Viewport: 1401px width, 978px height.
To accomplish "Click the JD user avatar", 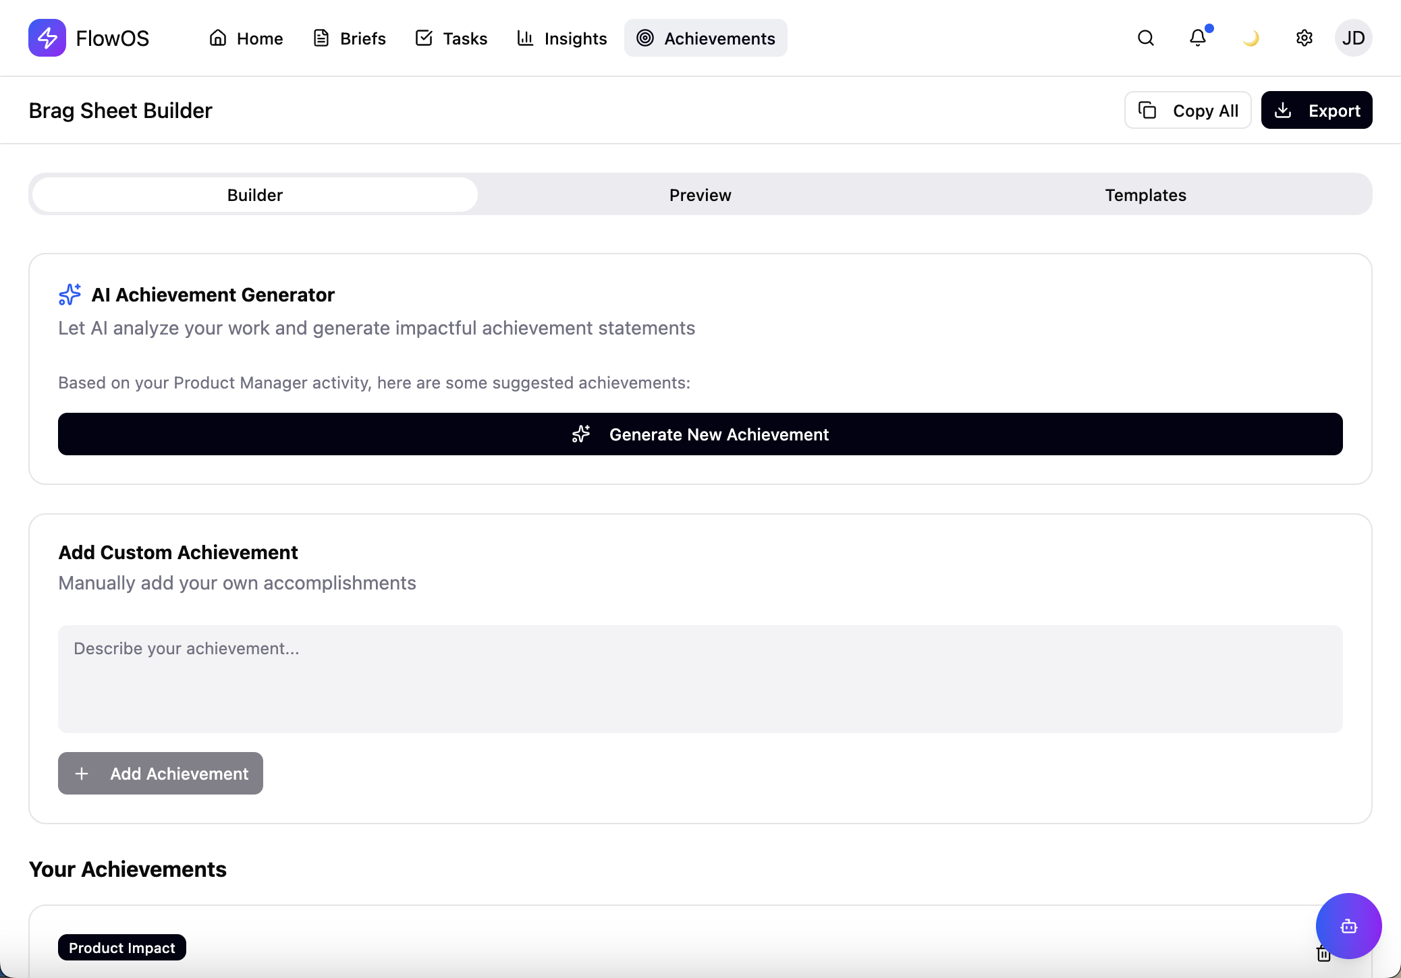I will (x=1353, y=38).
